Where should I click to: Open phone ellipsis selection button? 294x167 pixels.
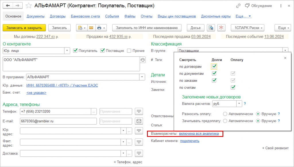(x=94, y=112)
